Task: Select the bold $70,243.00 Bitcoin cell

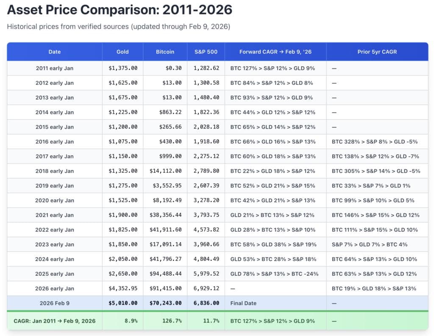Action: pos(165,303)
